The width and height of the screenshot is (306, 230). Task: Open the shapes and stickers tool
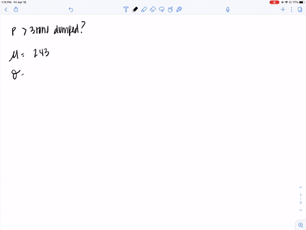[x=170, y=10]
